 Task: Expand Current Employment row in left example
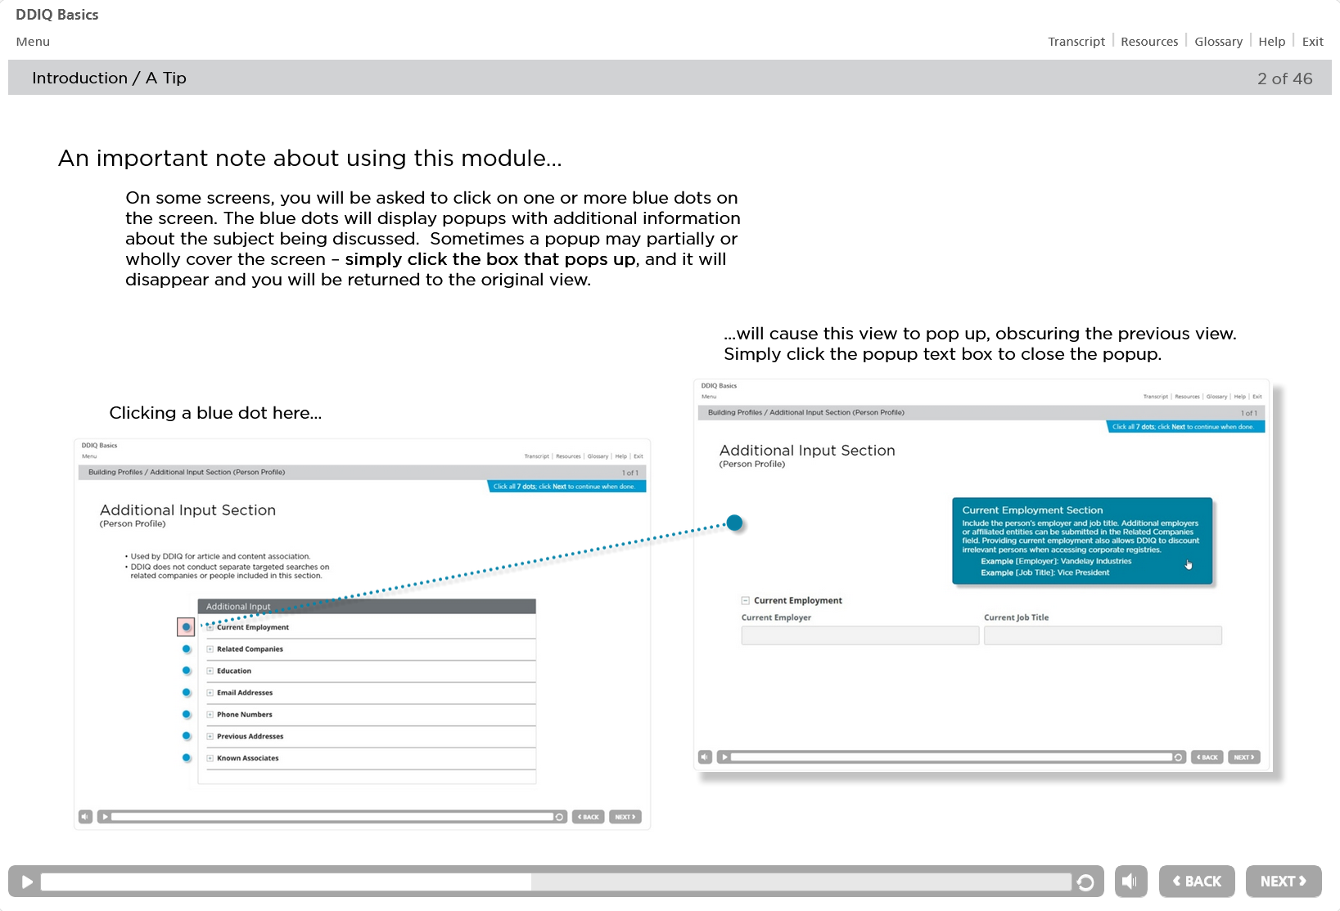tap(210, 627)
